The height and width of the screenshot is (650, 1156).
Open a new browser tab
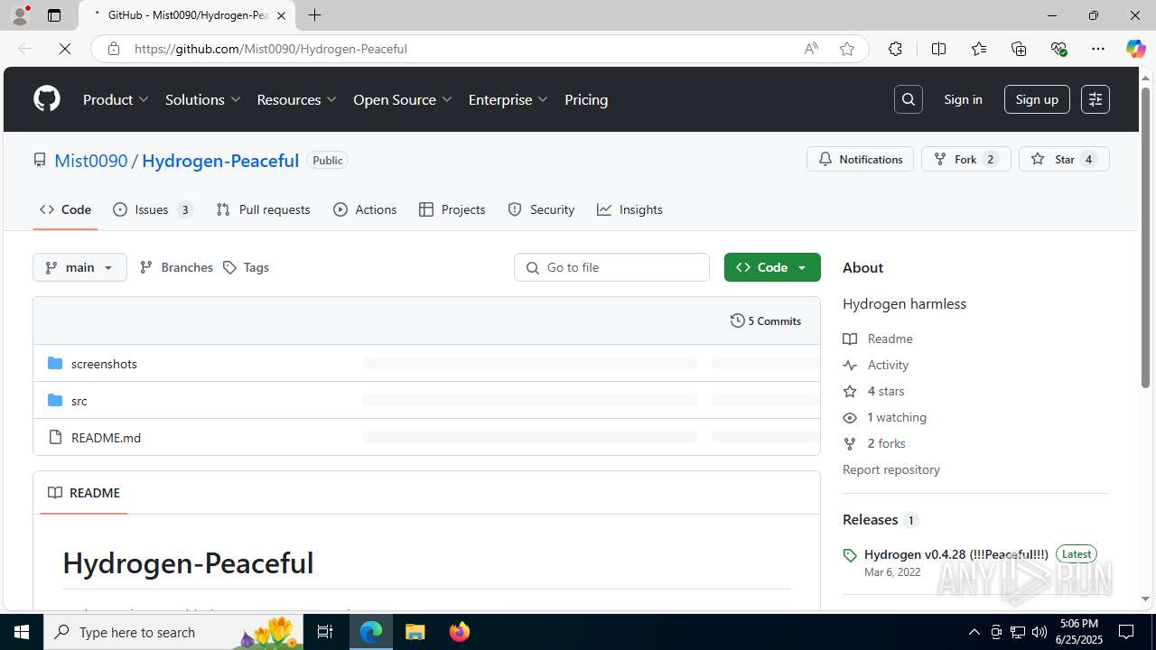314,15
